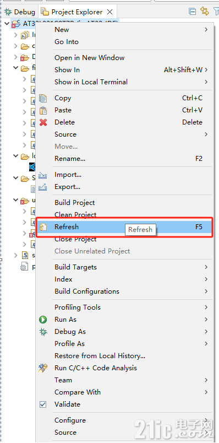Toggle the Validate checkbox
The image size is (219, 443).
coord(43,404)
